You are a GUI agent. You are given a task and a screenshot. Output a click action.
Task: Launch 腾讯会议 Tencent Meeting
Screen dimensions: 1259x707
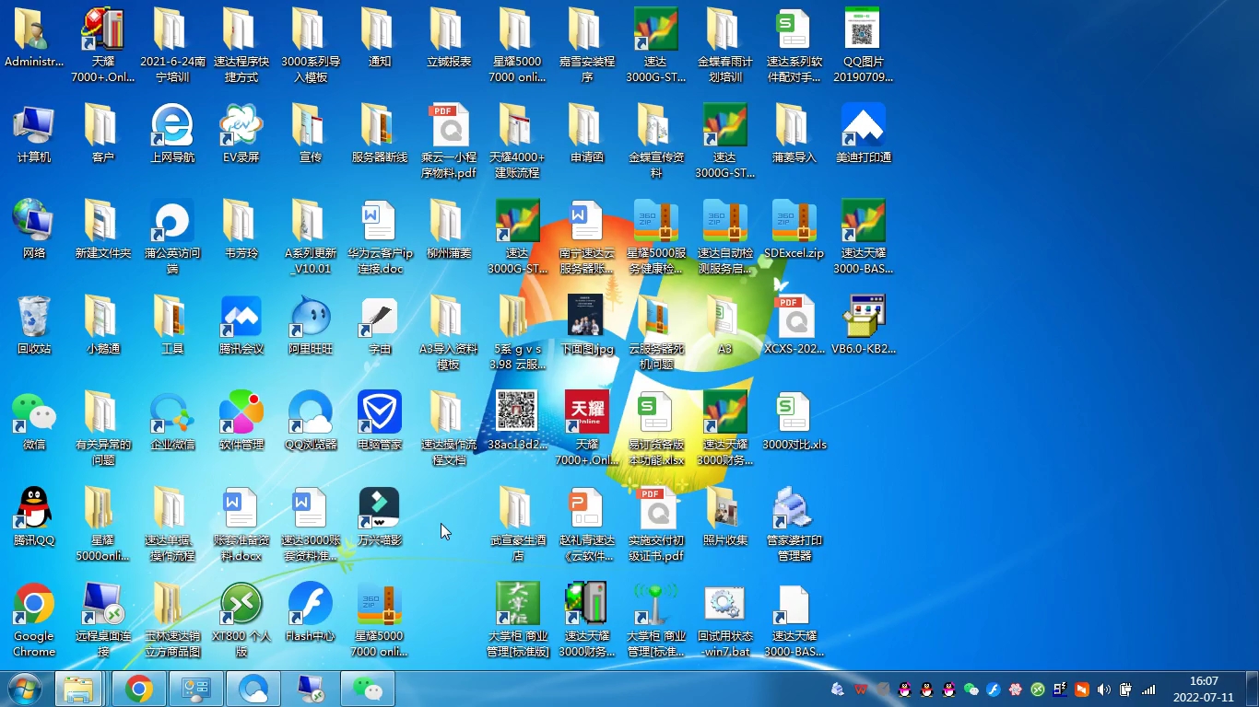(x=241, y=326)
